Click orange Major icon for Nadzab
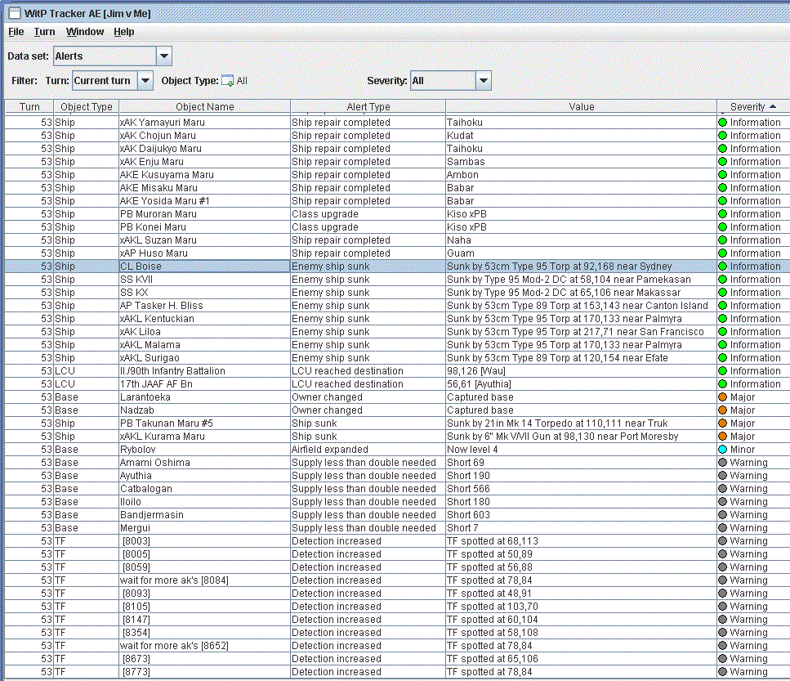 pos(723,410)
